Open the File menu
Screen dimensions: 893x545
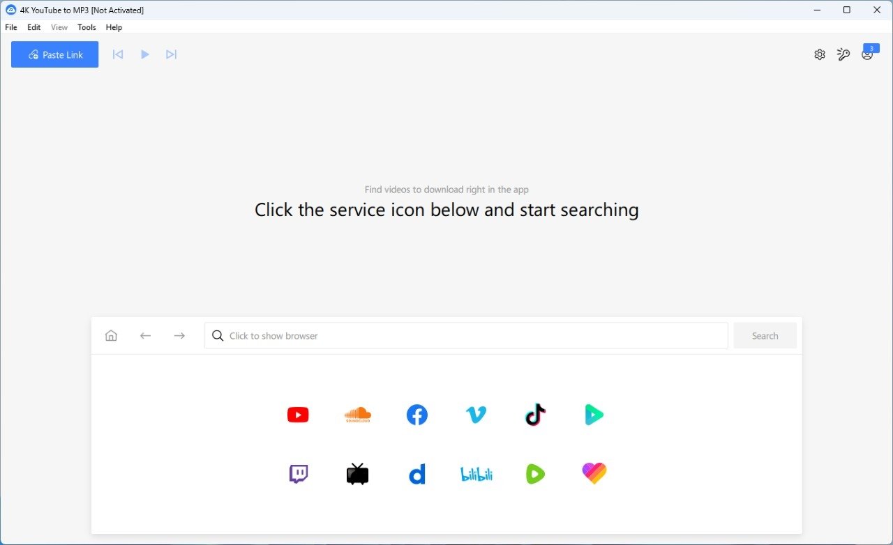point(11,27)
